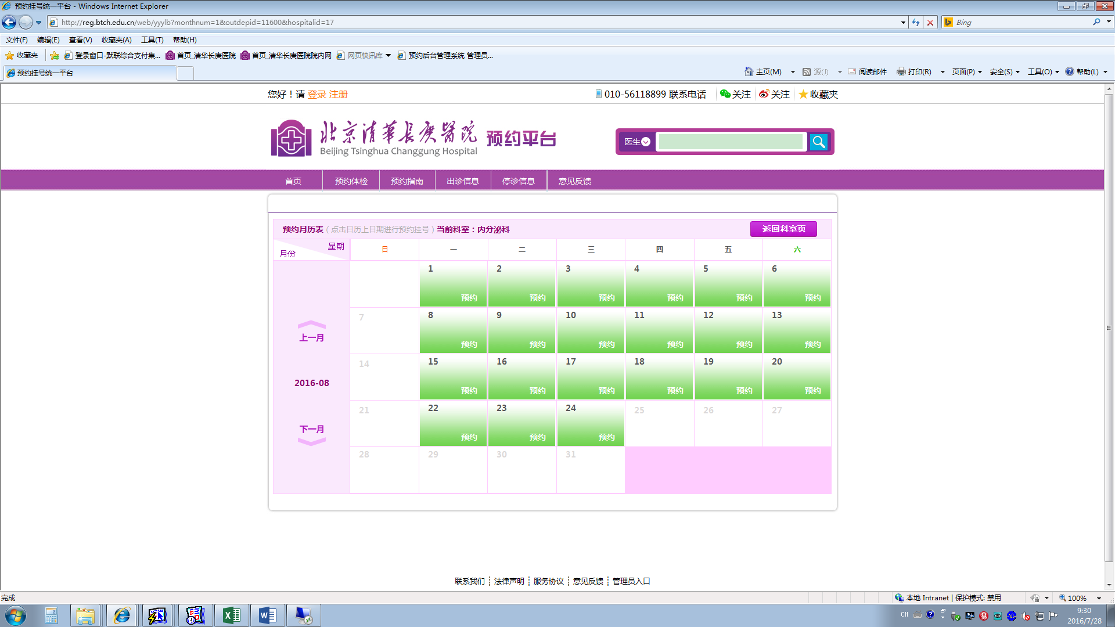
Task: Click the 登录 link
Action: [316, 94]
